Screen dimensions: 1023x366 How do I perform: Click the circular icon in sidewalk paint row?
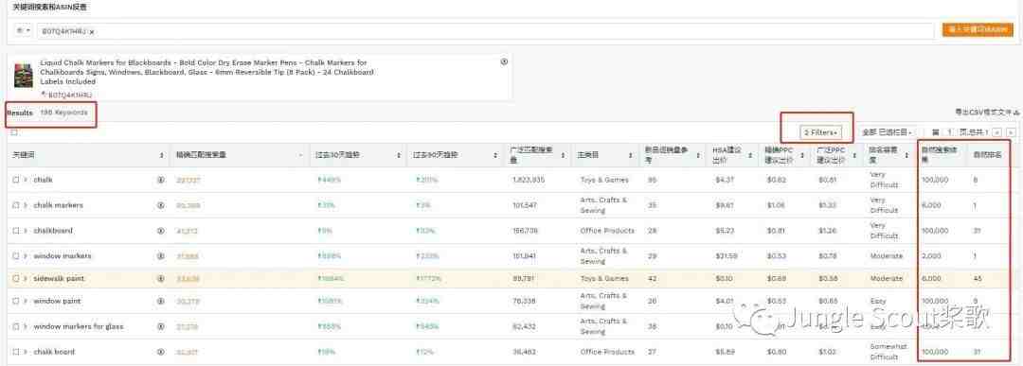[x=160, y=279]
